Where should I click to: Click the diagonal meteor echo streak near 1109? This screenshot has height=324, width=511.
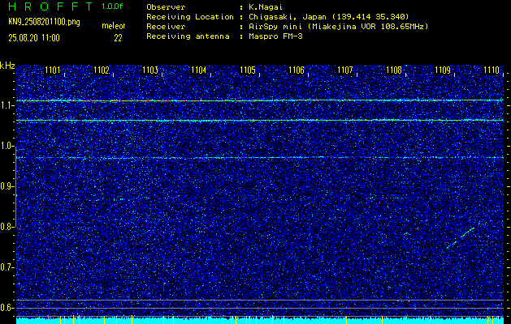pyautogui.click(x=461, y=238)
